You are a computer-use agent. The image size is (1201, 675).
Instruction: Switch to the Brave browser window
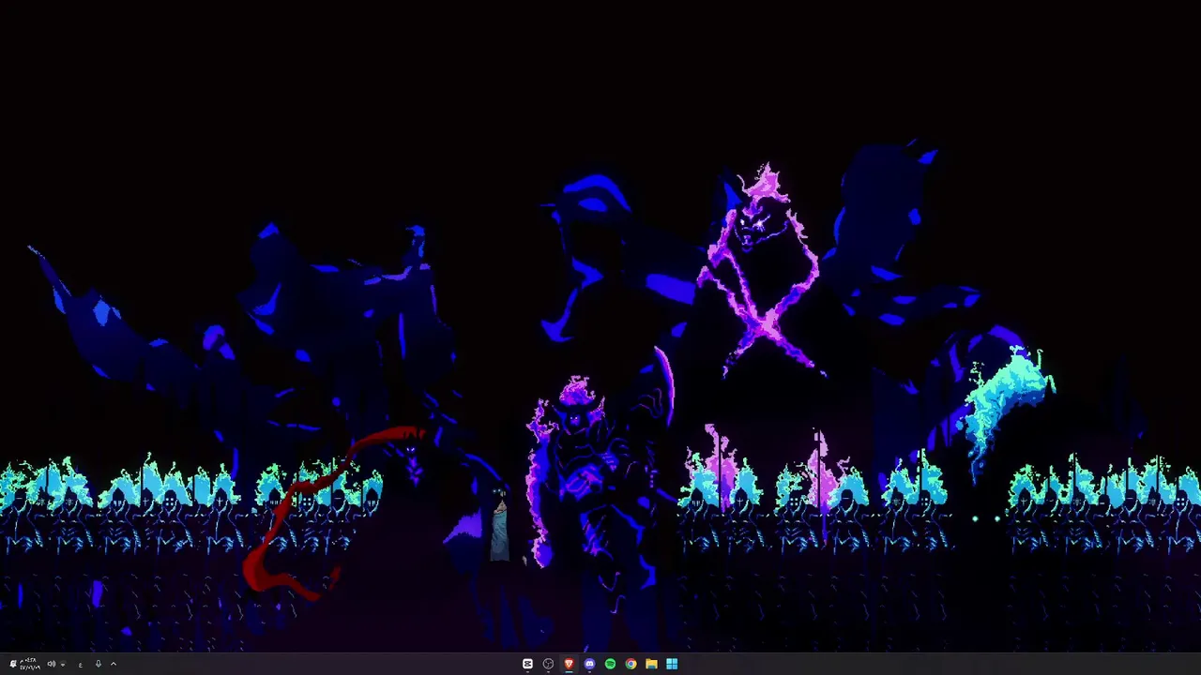[569, 664]
